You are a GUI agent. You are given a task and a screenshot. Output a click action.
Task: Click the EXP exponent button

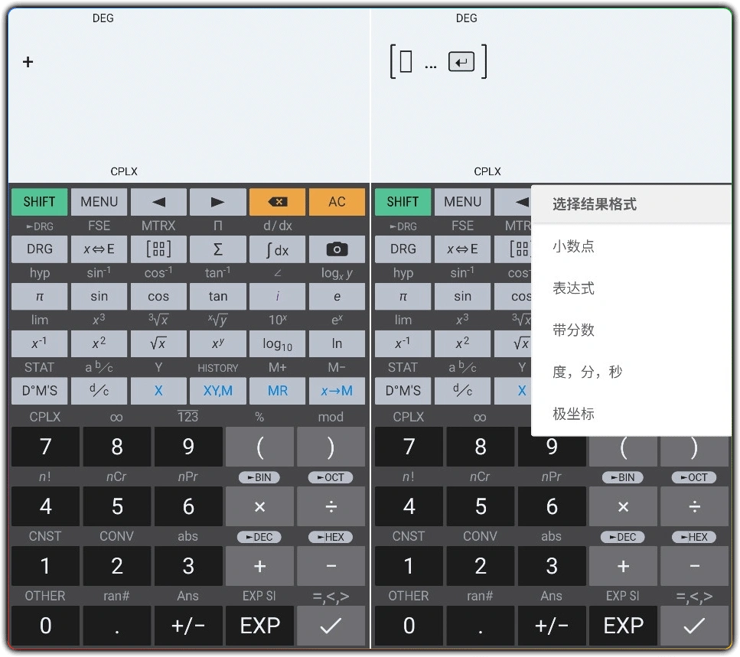click(x=259, y=625)
